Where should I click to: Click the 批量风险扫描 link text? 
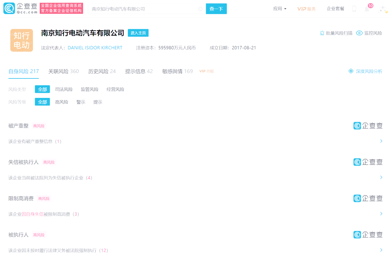coord(339,33)
